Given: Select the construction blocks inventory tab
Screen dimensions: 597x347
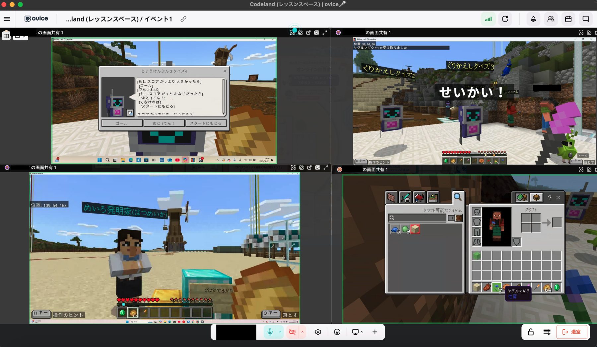Looking at the screenshot, I should (x=391, y=198).
